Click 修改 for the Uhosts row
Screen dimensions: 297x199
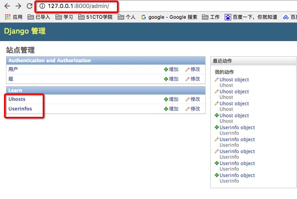point(193,99)
